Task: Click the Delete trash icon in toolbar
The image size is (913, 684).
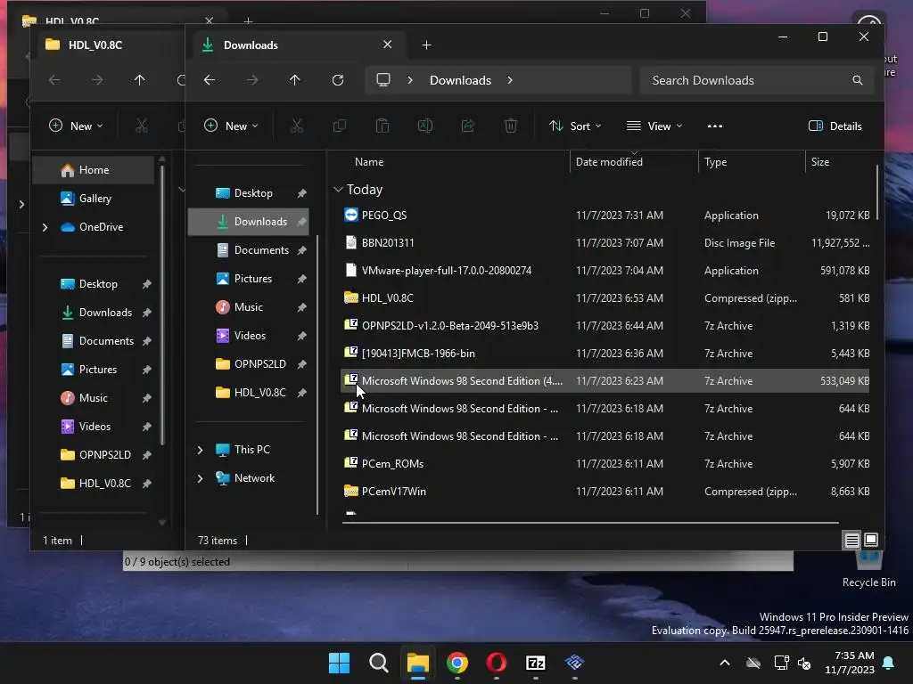Action: pyautogui.click(x=511, y=126)
